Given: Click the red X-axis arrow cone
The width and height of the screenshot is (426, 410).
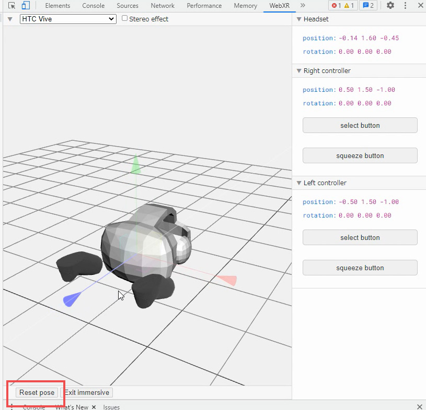Looking at the screenshot, I should click(227, 280).
